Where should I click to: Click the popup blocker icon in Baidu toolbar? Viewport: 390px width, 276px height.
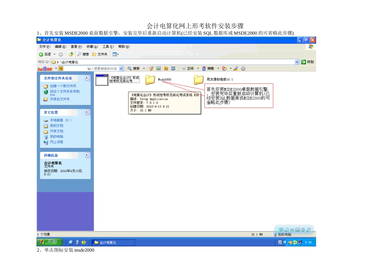(x=224, y=69)
